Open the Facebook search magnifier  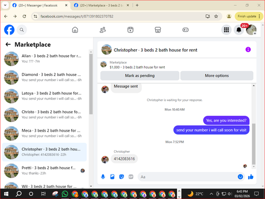(x=22, y=30)
